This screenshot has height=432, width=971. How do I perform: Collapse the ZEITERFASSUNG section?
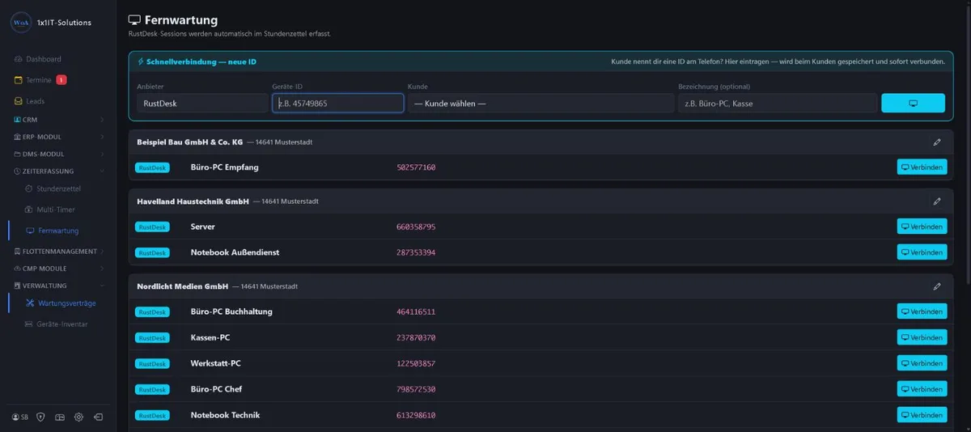pyautogui.click(x=57, y=171)
